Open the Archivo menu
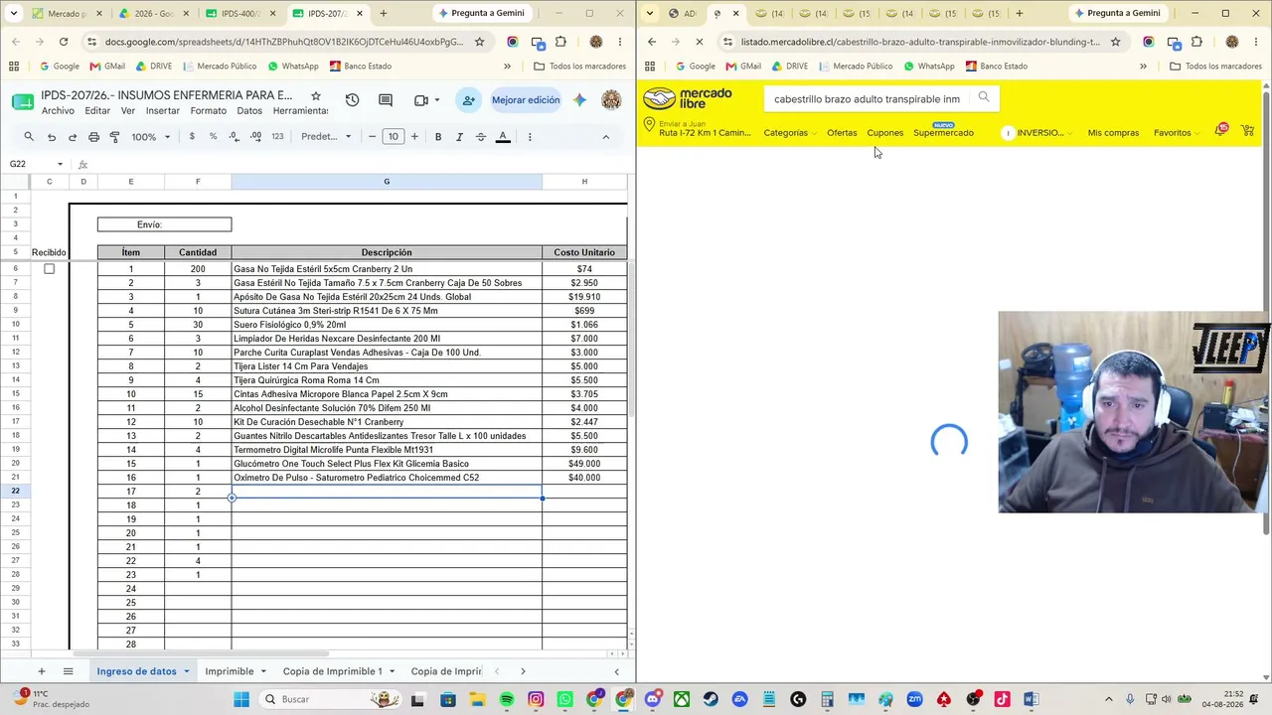The image size is (1272, 715). (x=58, y=111)
